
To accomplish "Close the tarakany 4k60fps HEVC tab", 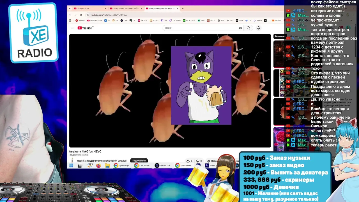I will click(177, 8).
